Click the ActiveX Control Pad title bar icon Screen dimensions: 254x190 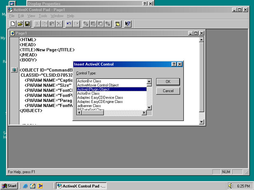(x=10, y=10)
